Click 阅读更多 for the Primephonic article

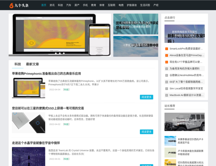click(x=147, y=97)
